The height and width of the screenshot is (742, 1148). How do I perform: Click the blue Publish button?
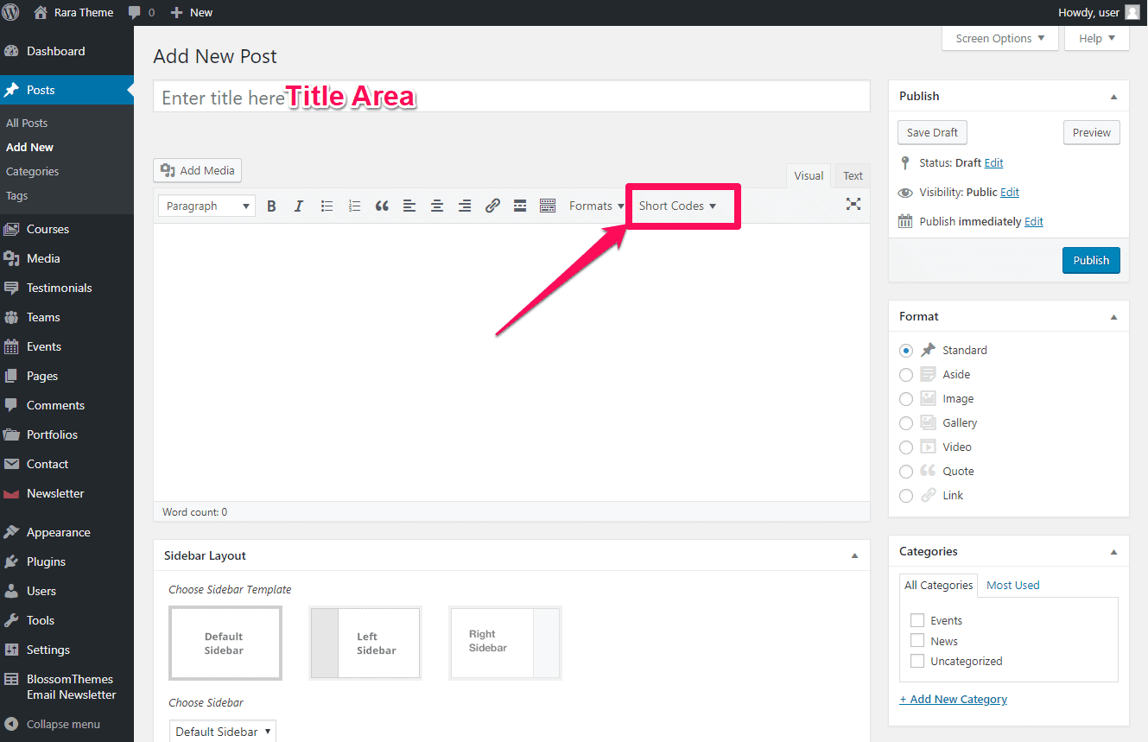pos(1090,261)
